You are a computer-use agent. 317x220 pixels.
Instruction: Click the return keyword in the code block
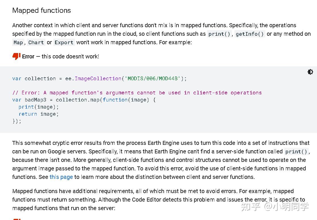[x=28, y=114]
